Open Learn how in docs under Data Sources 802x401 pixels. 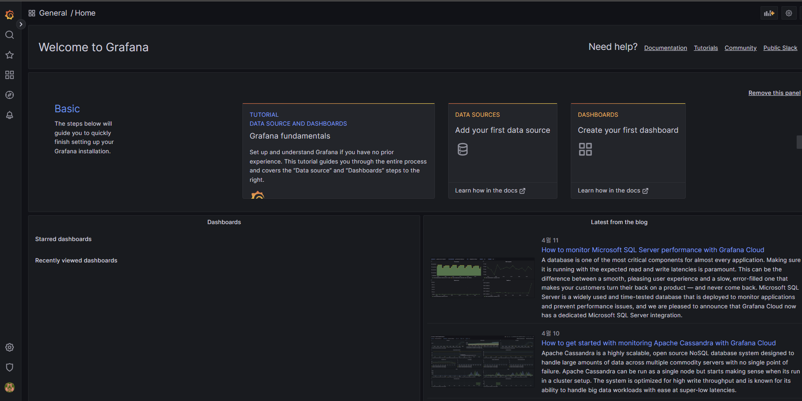[x=490, y=191]
